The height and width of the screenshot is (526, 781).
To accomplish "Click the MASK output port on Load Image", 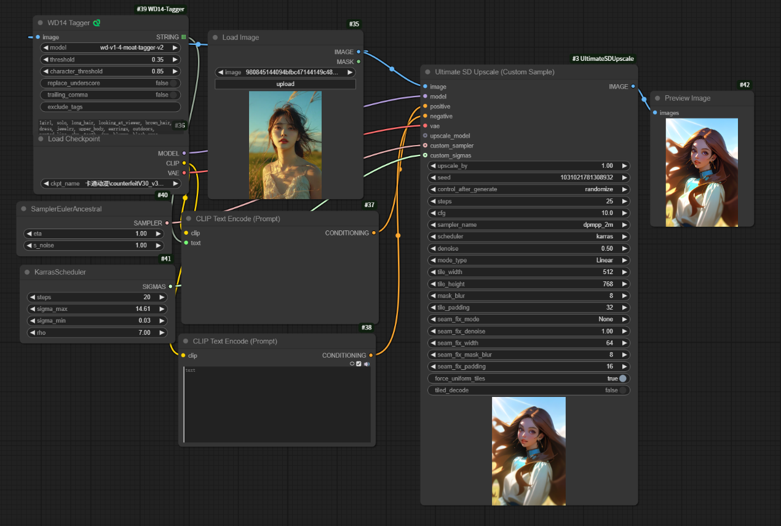I will 359,61.
